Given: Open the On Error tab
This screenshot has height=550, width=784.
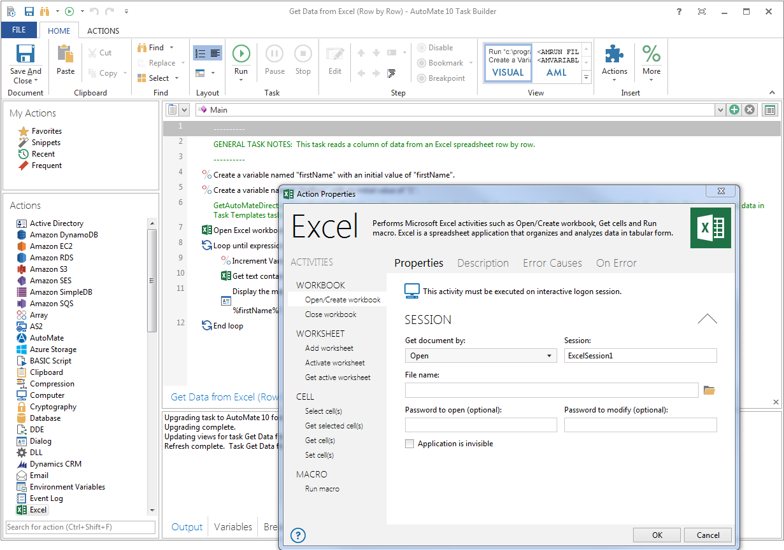Looking at the screenshot, I should coord(616,263).
